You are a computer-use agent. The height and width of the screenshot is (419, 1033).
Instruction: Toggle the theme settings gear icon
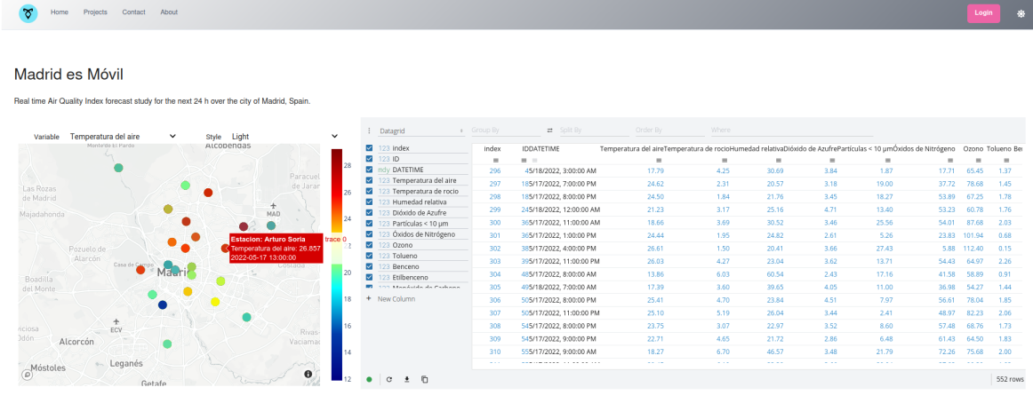point(1021,13)
